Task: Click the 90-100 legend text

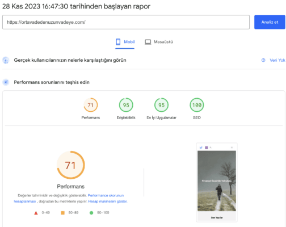Action: [x=103, y=213]
